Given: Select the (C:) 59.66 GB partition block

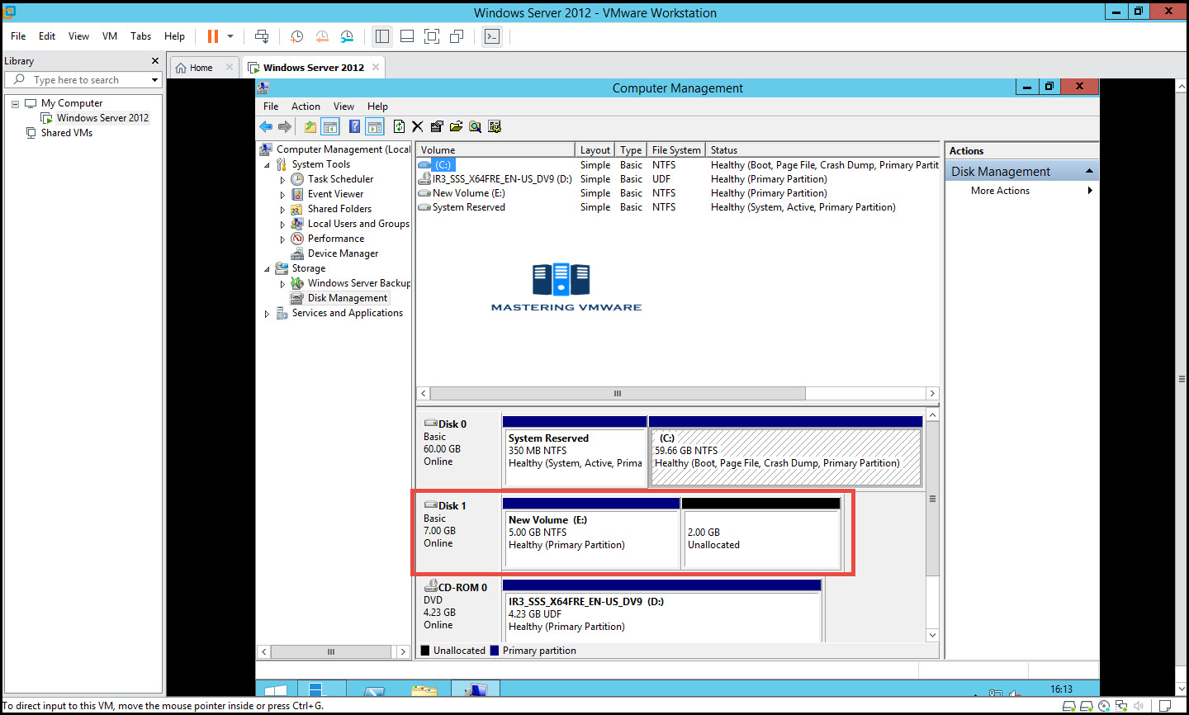Looking at the screenshot, I should tap(785, 452).
